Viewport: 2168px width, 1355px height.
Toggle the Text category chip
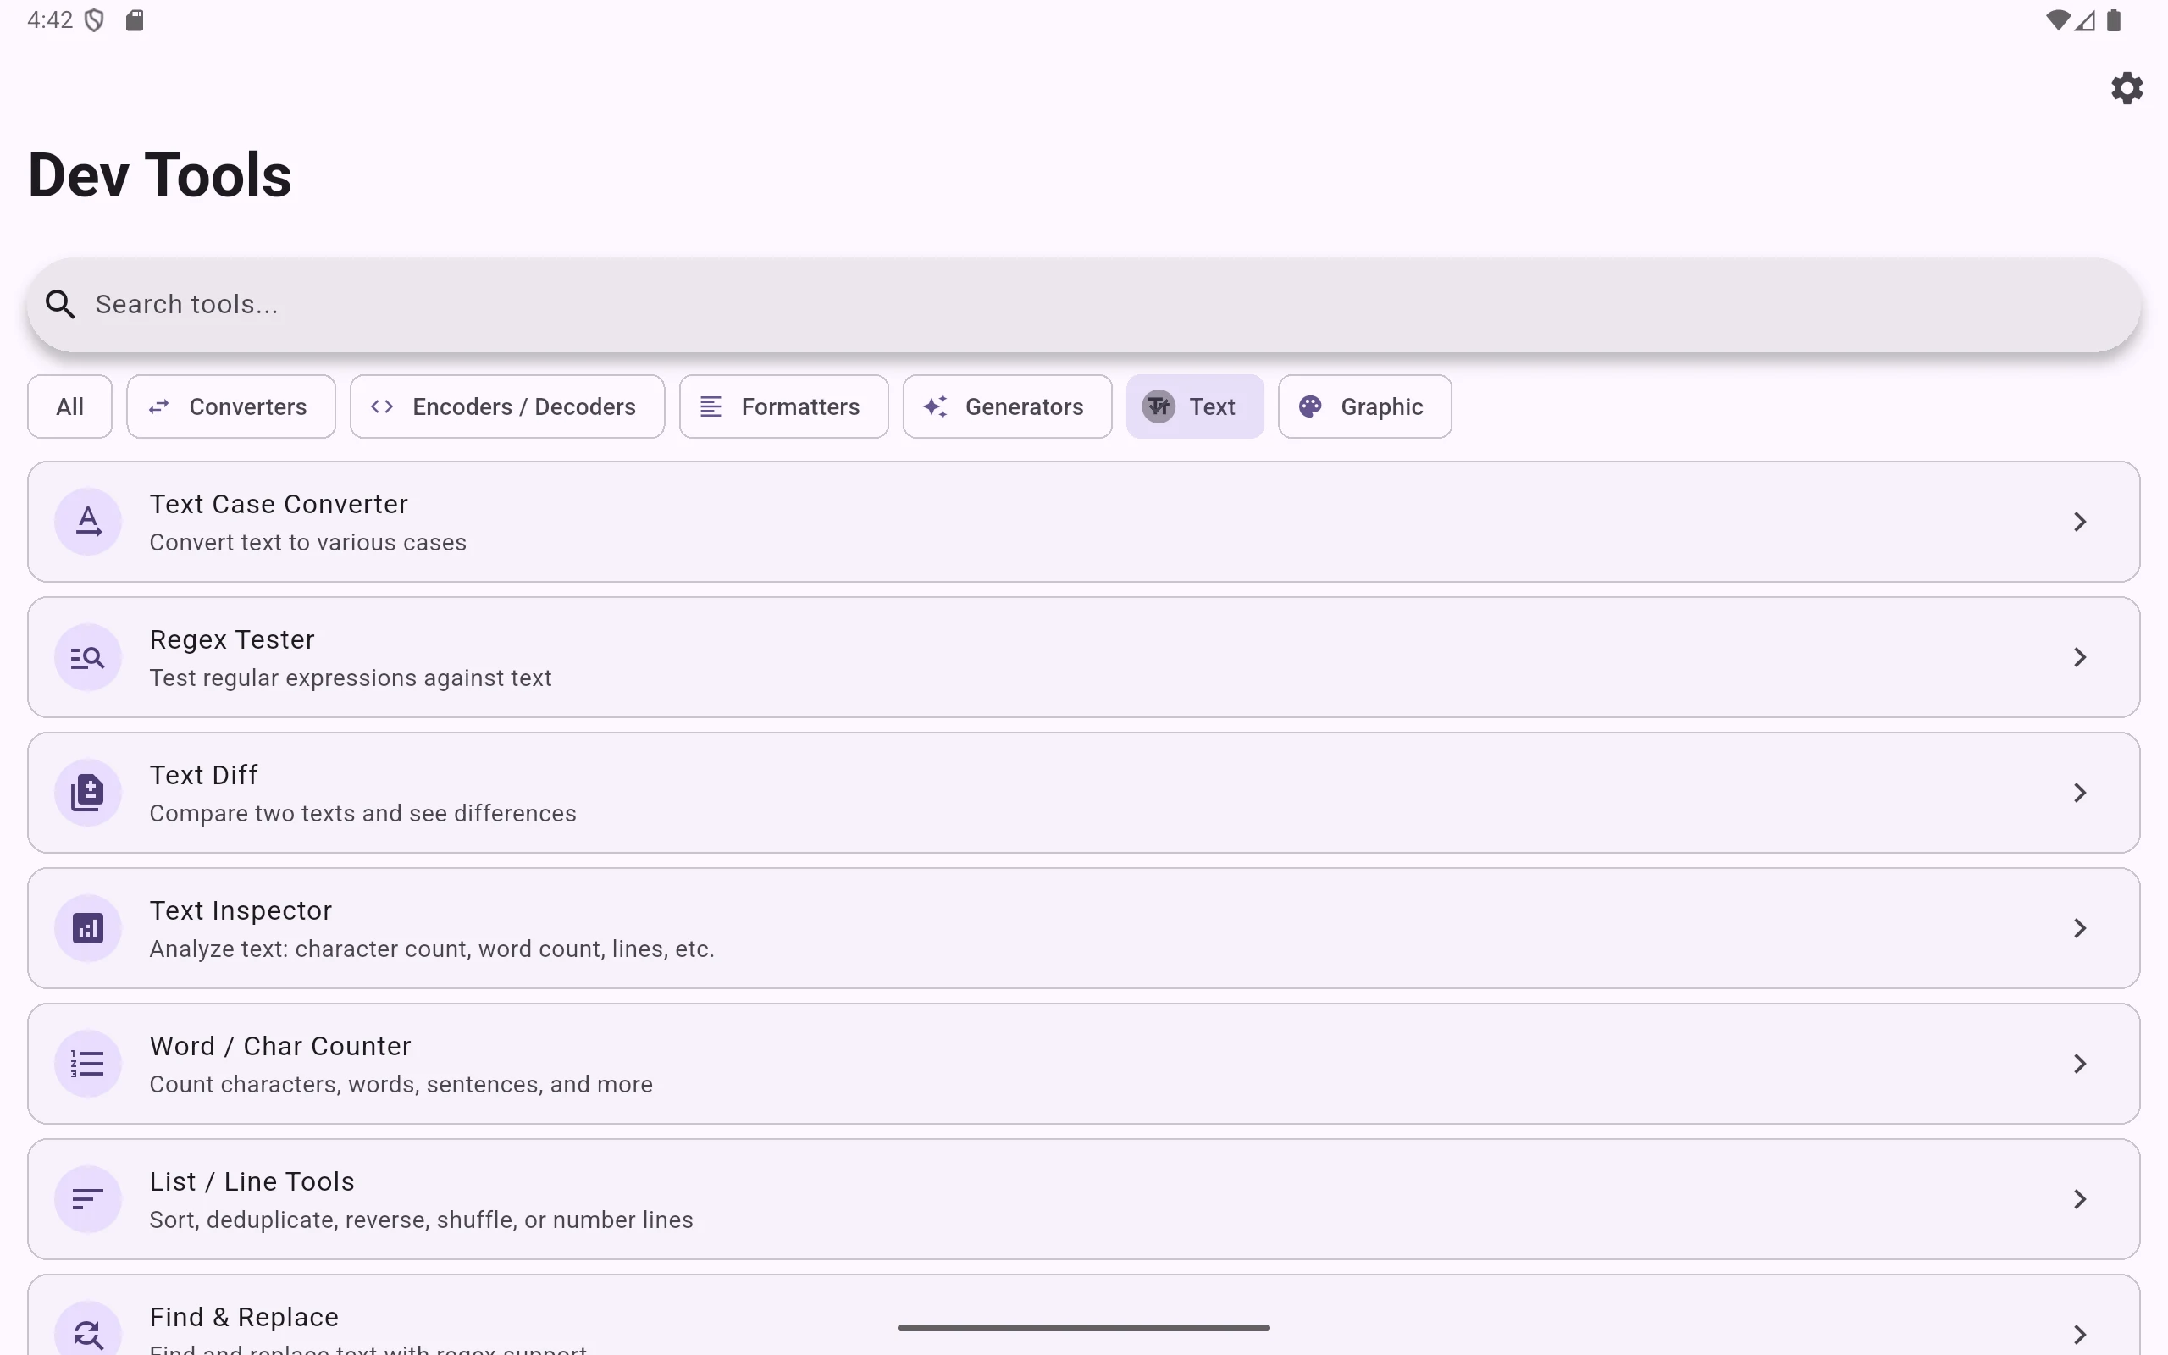pyautogui.click(x=1195, y=406)
